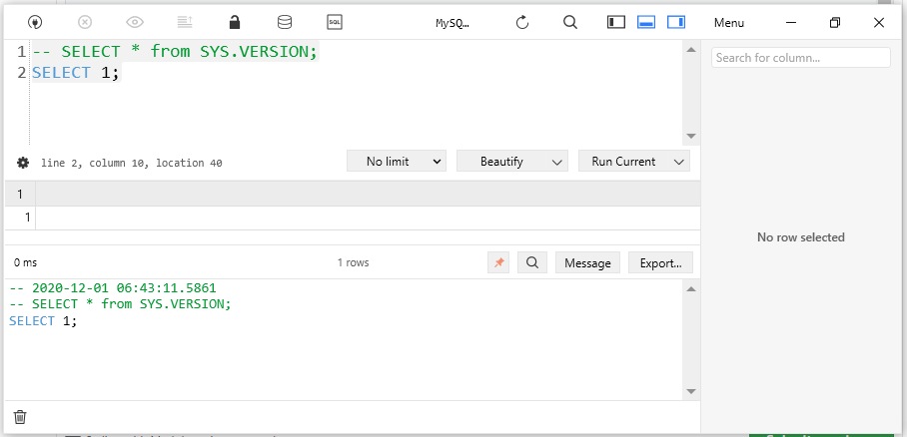Image resolution: width=907 pixels, height=437 pixels.
Task: Click 'SELECT 1;' in the history log
Action: (x=43, y=321)
